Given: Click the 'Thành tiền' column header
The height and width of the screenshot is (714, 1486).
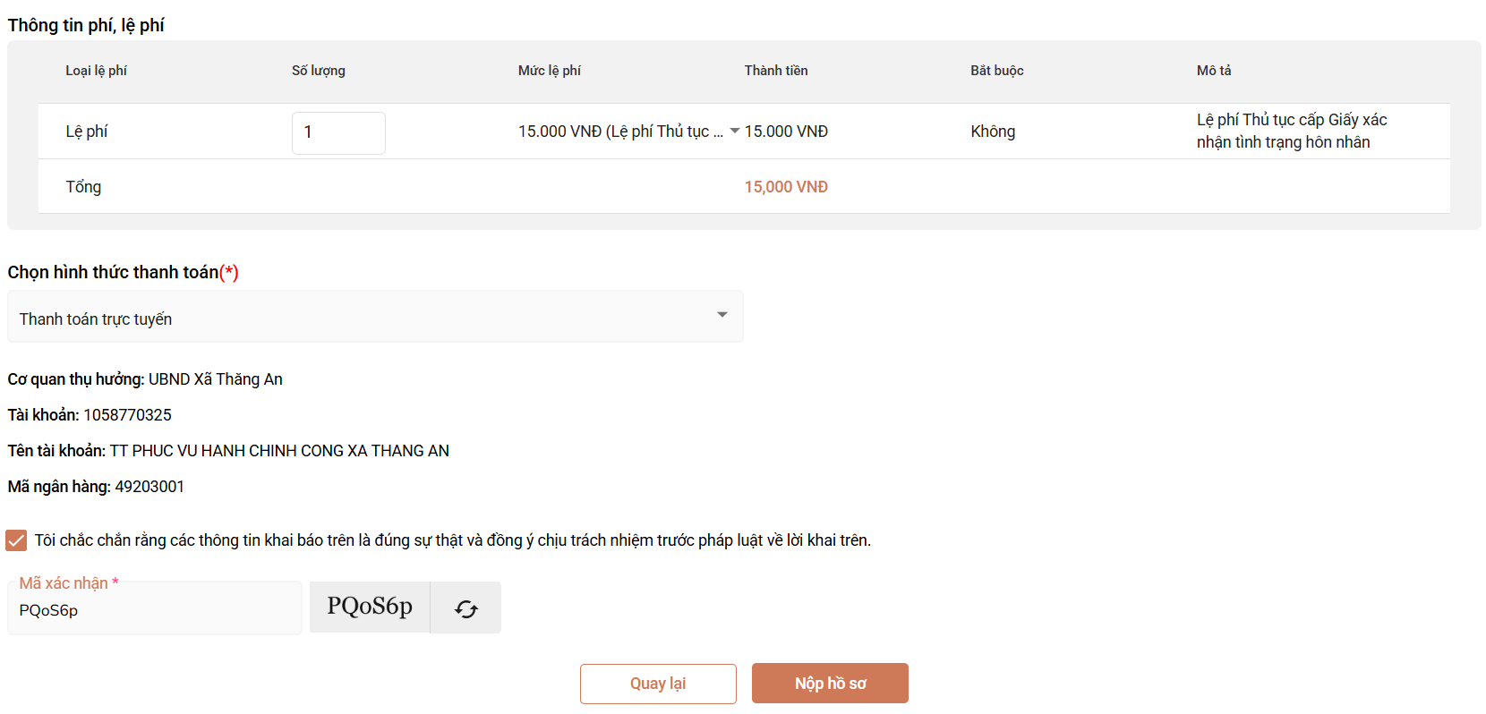Looking at the screenshot, I should [x=775, y=71].
